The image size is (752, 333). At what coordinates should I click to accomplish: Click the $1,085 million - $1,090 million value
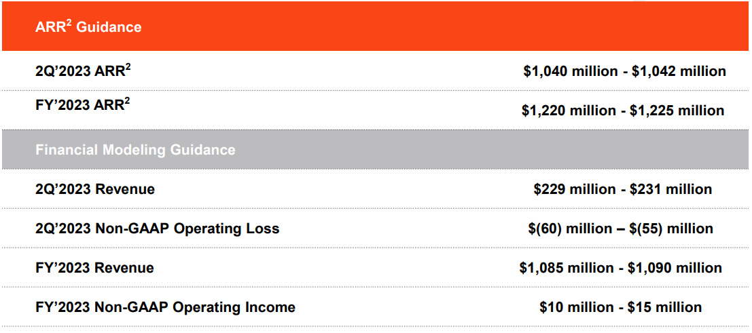tap(621, 267)
